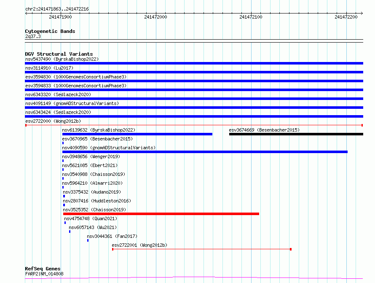Viewport: 375px width, 283px height.
Task: Click the 241472000 ruler position marker
Action: (x=155, y=17)
